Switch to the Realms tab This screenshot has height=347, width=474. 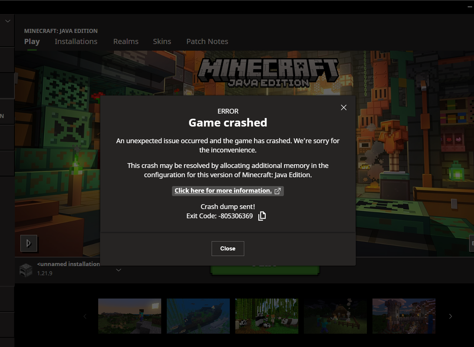pos(126,41)
